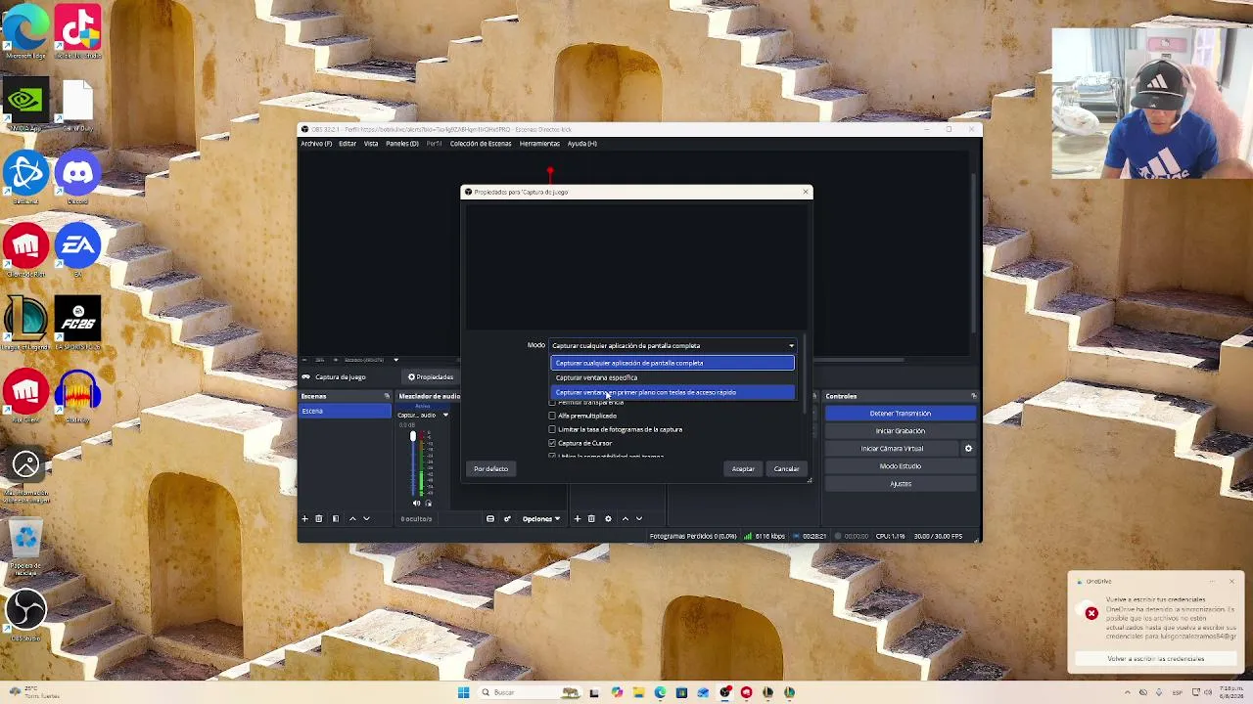The height and width of the screenshot is (704, 1253).
Task: Open the TikTok Live Studio desktop shortcut
Action: point(77,30)
